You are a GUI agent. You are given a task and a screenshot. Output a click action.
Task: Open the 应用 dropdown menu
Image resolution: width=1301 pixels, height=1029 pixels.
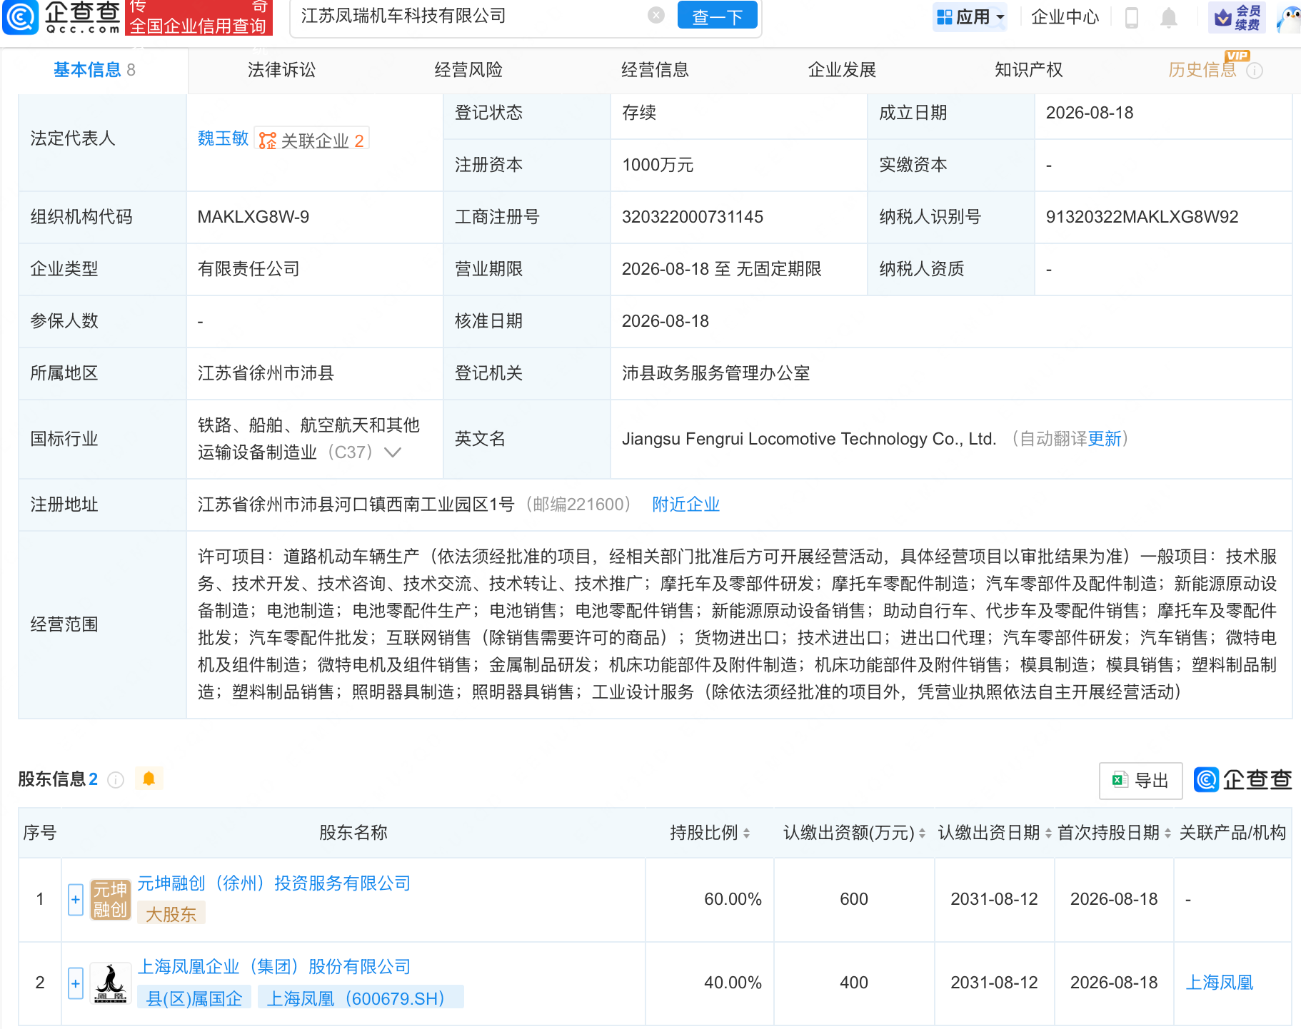click(970, 17)
